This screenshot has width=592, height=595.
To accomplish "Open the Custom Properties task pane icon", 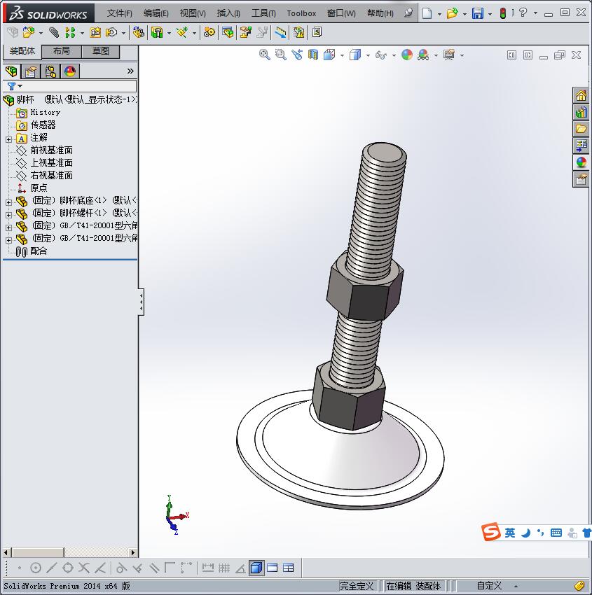I will point(581,179).
